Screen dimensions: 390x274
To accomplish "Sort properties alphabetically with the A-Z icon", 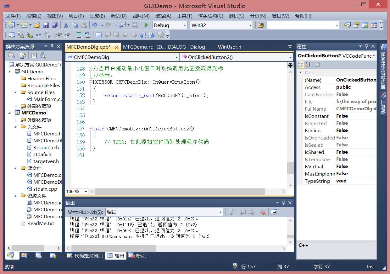I will [x=308, y=65].
